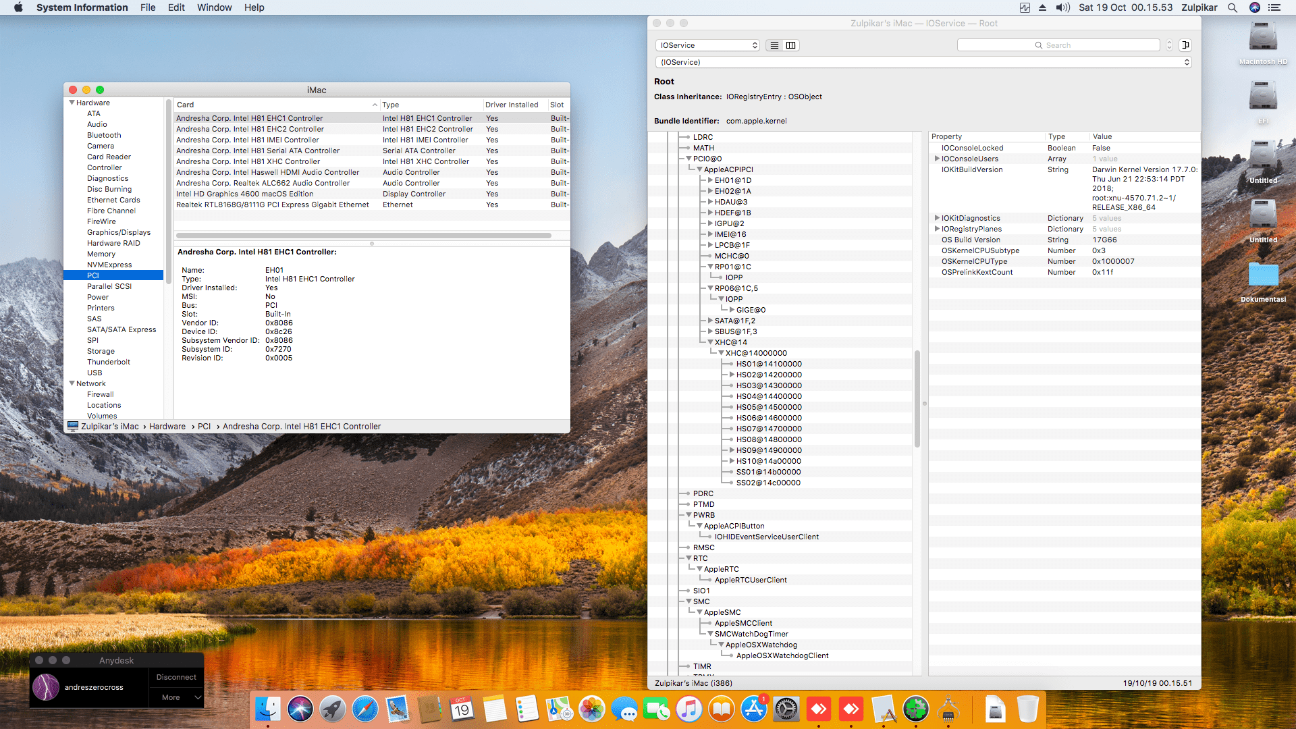Open Spotlight search from the menu bar
This screenshot has width=1296, height=729.
pyautogui.click(x=1233, y=7)
